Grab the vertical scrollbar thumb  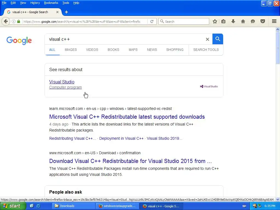(278, 48)
